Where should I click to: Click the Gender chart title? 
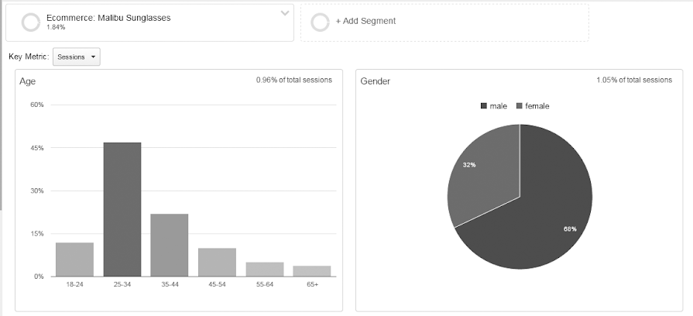tap(376, 81)
